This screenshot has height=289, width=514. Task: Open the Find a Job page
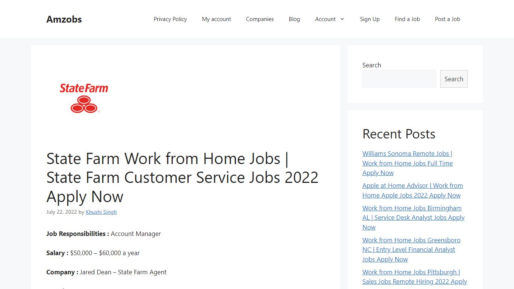tap(407, 19)
